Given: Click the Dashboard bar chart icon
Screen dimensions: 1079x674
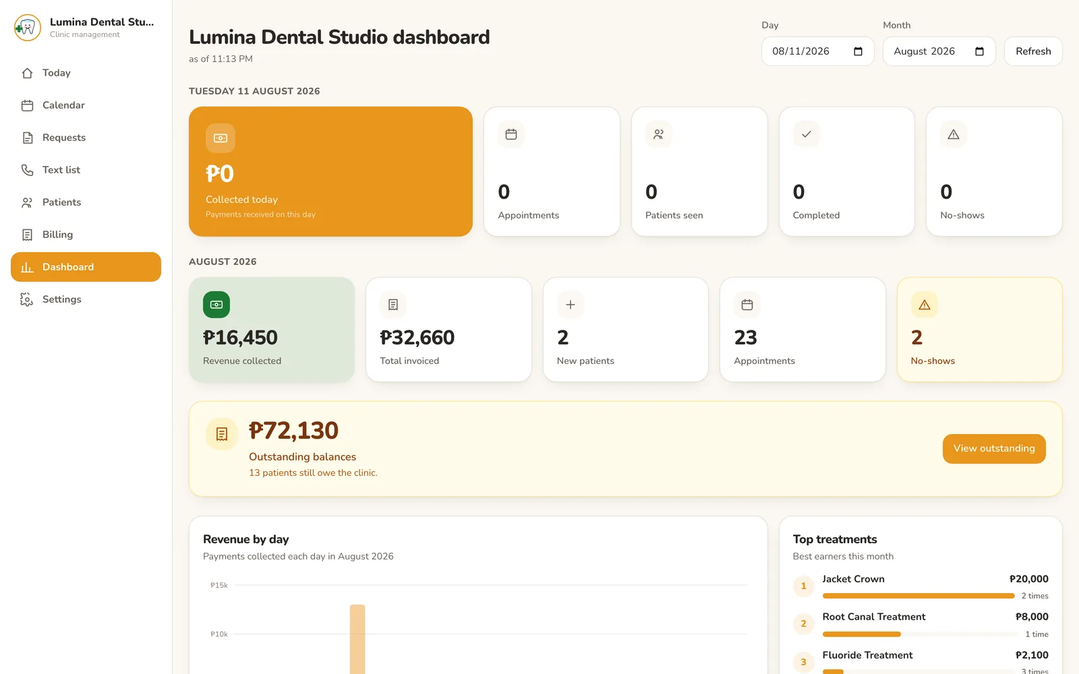Looking at the screenshot, I should 27,267.
